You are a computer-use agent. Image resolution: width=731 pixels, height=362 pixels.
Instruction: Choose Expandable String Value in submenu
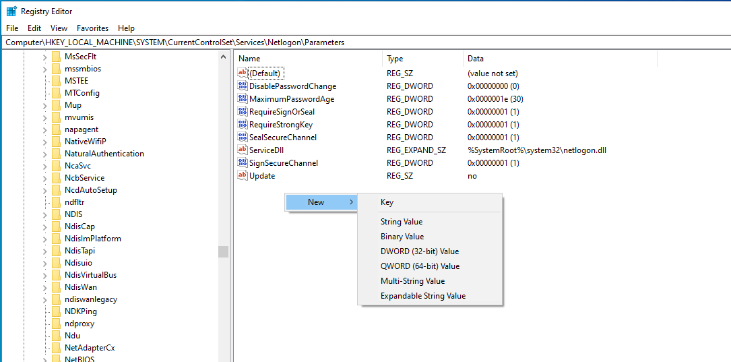click(430, 296)
